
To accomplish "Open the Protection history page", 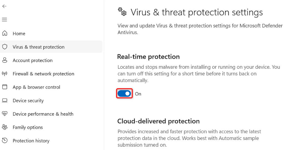I will click(31, 141).
